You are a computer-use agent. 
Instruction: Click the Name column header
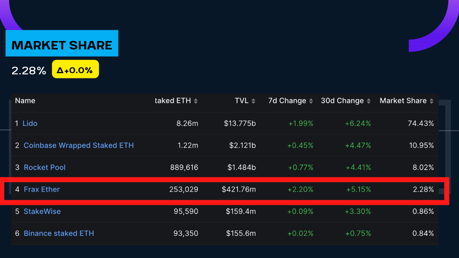pos(25,101)
